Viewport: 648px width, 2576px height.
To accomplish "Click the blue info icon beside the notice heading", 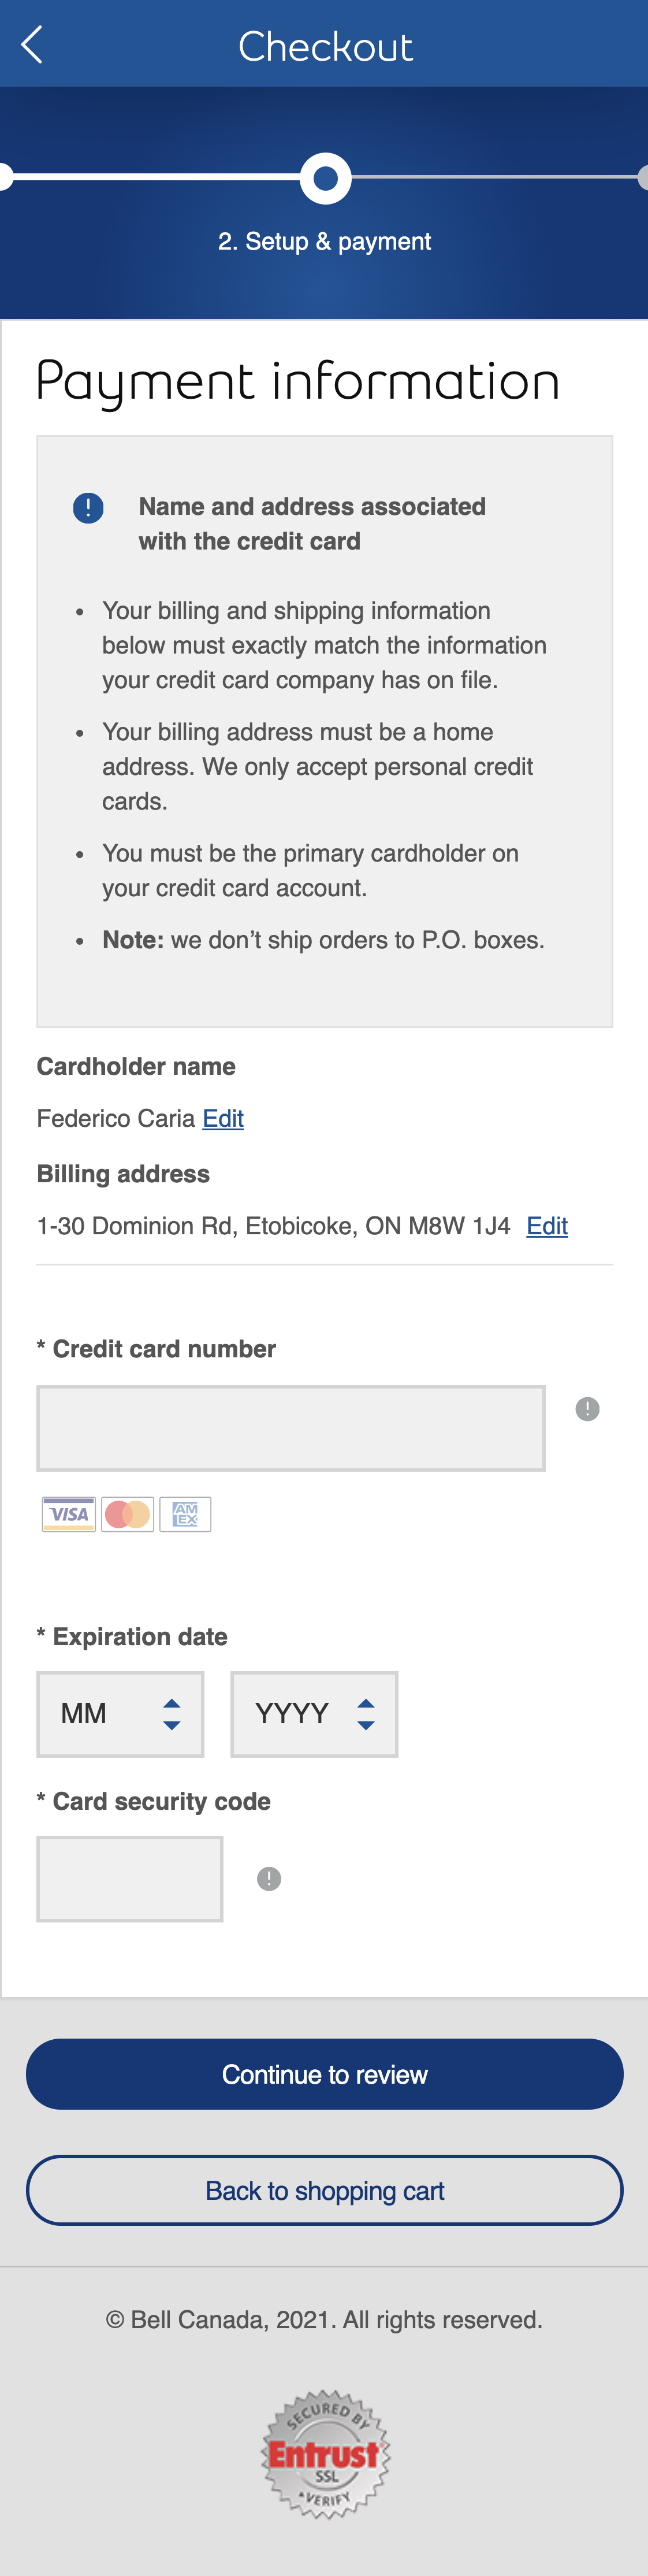I will coord(88,508).
